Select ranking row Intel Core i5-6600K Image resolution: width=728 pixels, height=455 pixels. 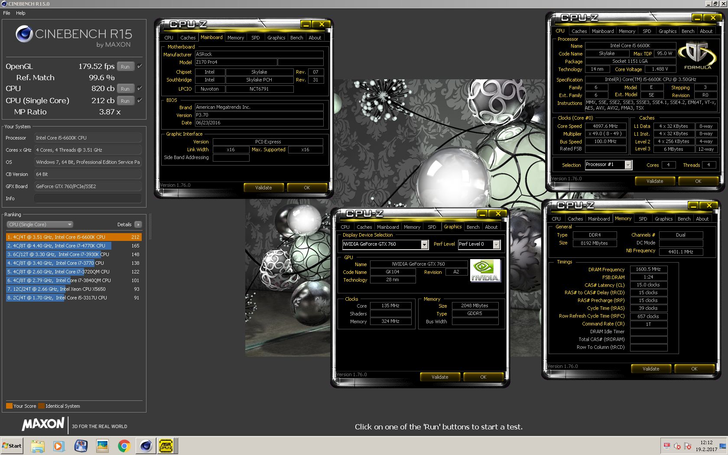coord(74,237)
